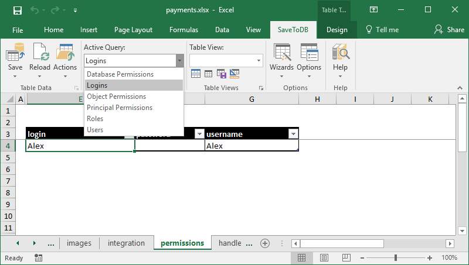The width and height of the screenshot is (469, 265).
Task: Select Users in query list
Action: tap(134, 130)
